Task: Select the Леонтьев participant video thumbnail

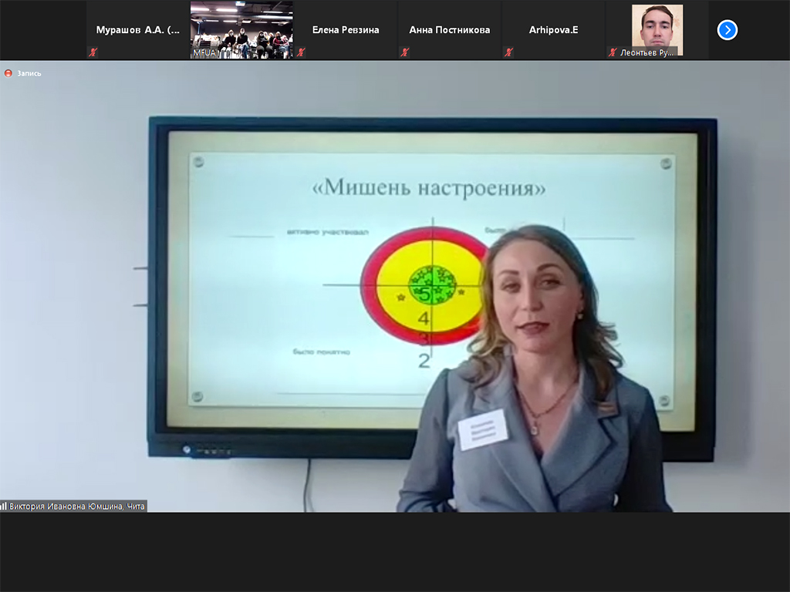Action: point(657,30)
